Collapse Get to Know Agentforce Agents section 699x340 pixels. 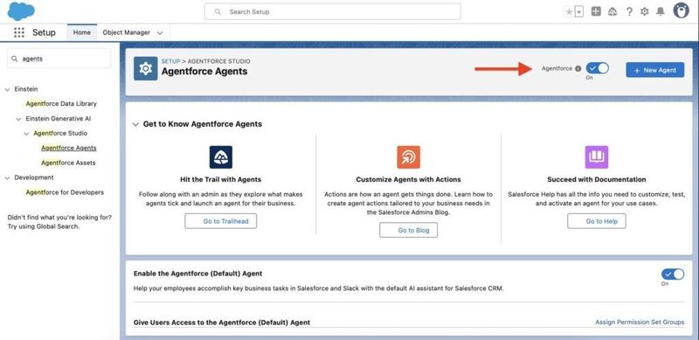coord(135,124)
